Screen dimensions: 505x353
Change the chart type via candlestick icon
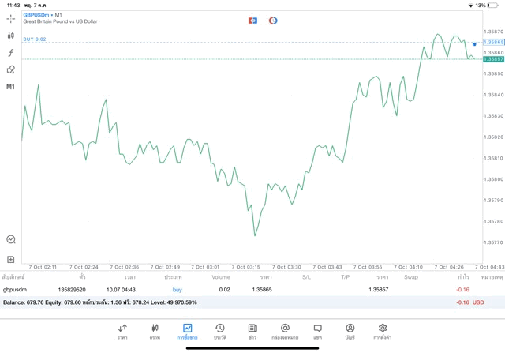11,36
